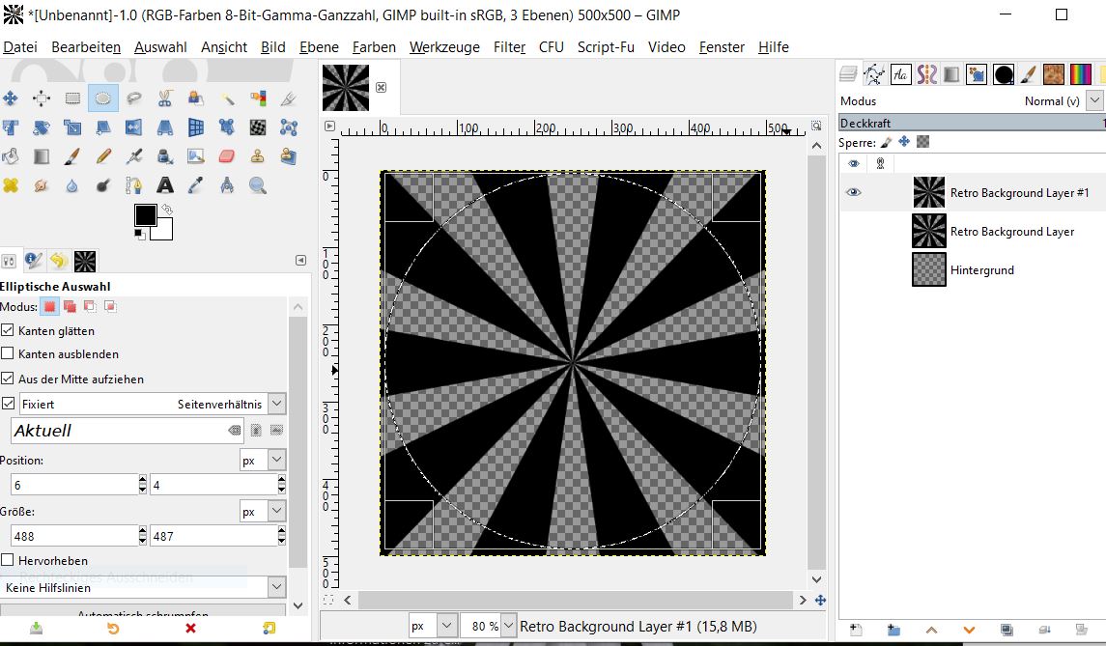Click the Automatisch schrumpfen button
Viewport: 1106px width, 646px height.
coord(143,613)
